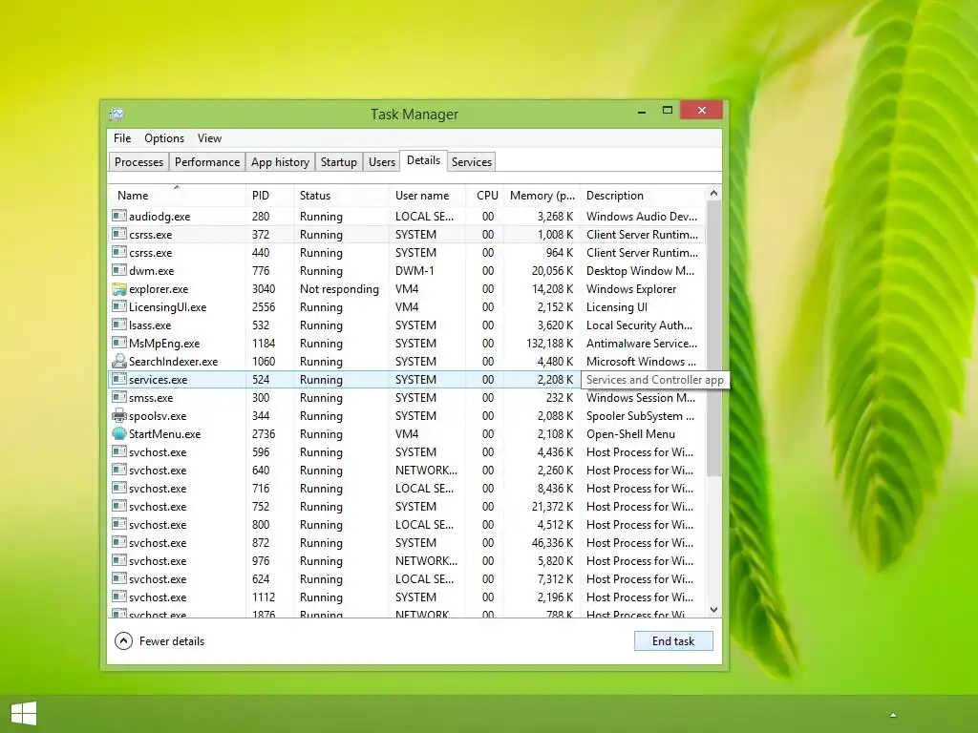Select svchost.exe row with PID 976

point(407,560)
